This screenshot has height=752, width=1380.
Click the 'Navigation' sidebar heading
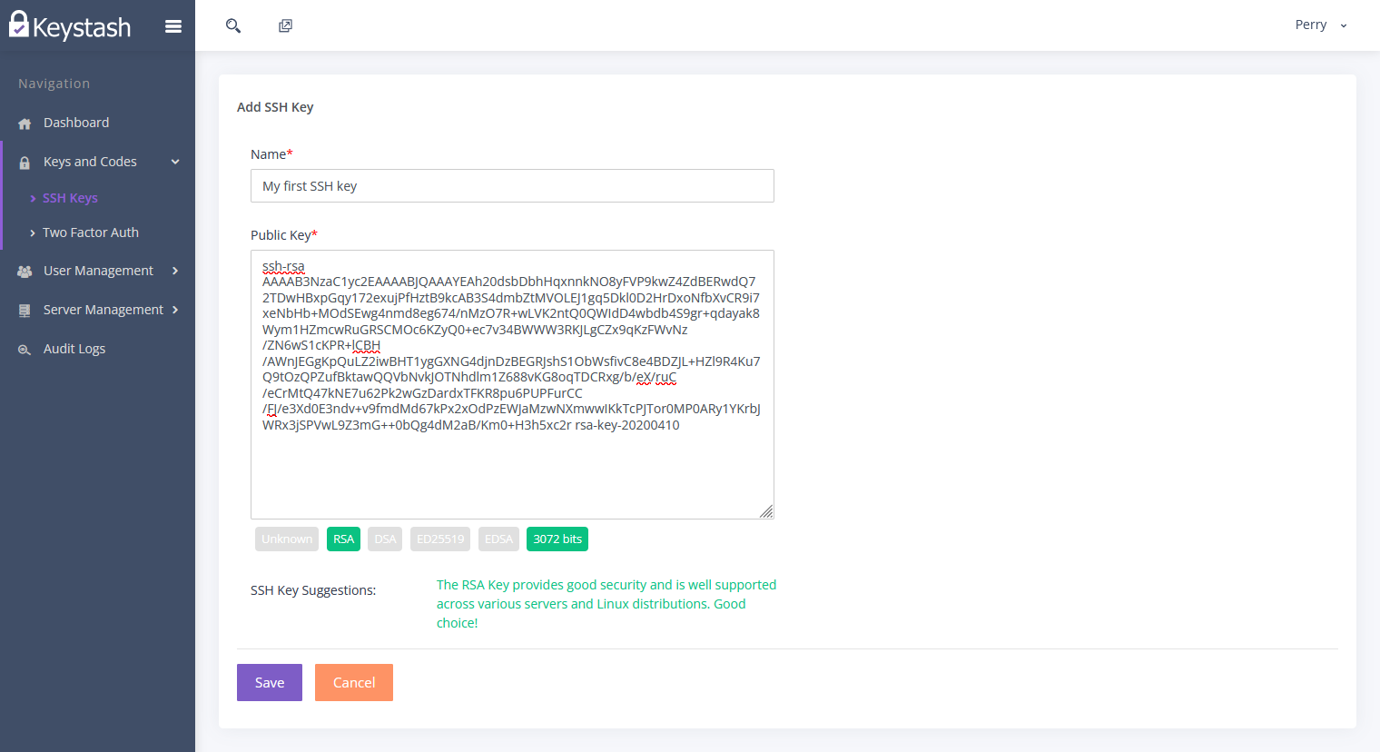54,84
